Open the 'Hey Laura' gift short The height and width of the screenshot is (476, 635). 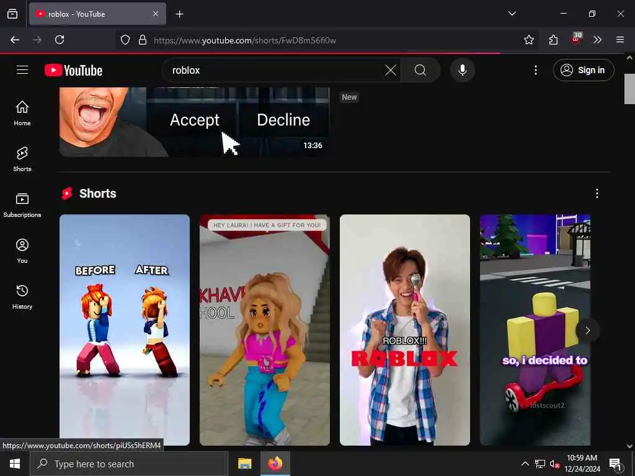point(264,330)
